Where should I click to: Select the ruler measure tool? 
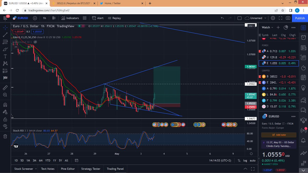tap(5, 87)
